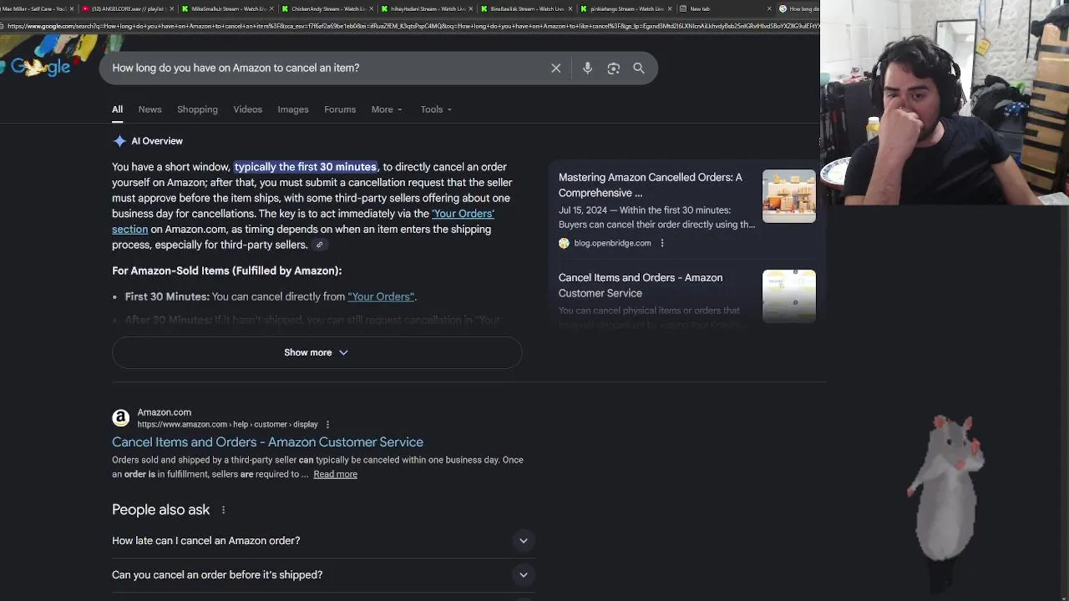Image resolution: width=1069 pixels, height=601 pixels.
Task: Close the Mac Miller - Self Care tab
Action: tap(72, 9)
